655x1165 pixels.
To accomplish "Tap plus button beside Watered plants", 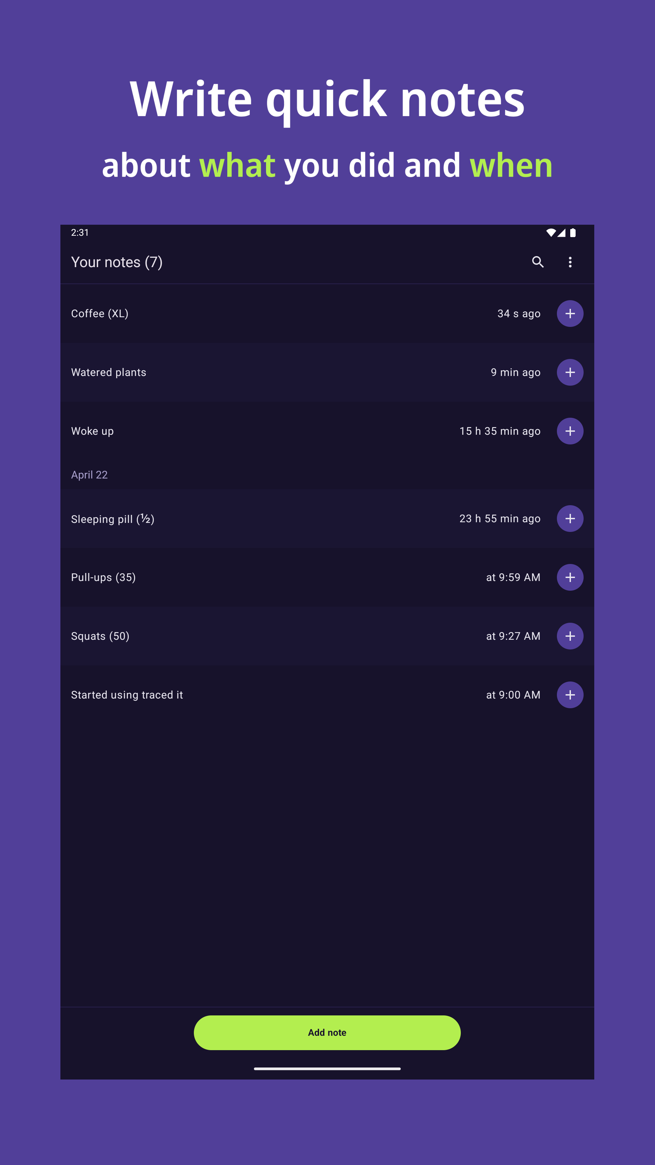I will click(x=570, y=372).
